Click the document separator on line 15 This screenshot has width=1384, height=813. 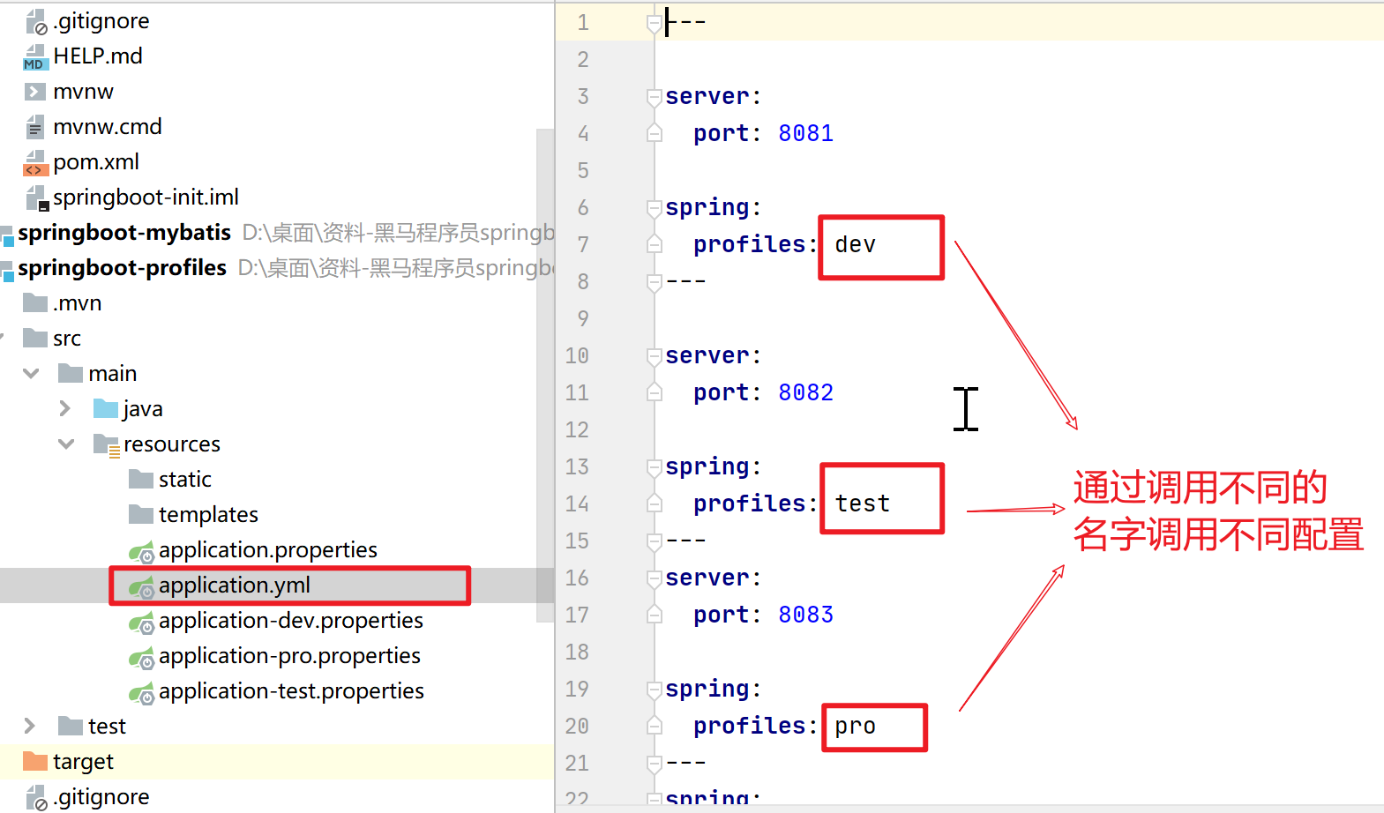686,541
